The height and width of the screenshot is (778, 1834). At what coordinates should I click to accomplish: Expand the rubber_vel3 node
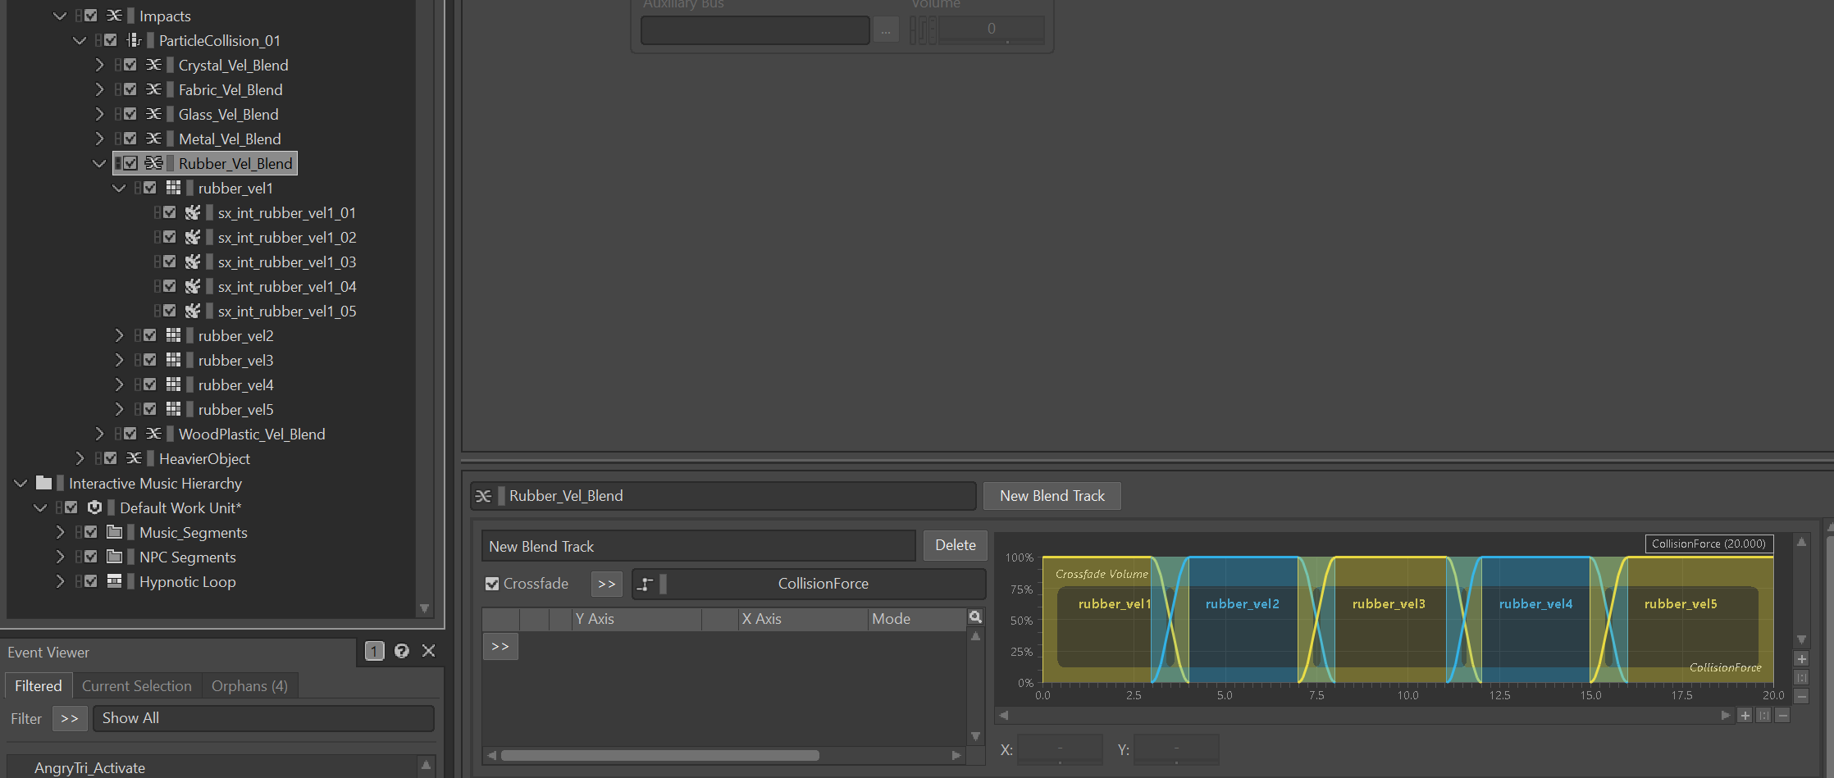pyautogui.click(x=119, y=360)
